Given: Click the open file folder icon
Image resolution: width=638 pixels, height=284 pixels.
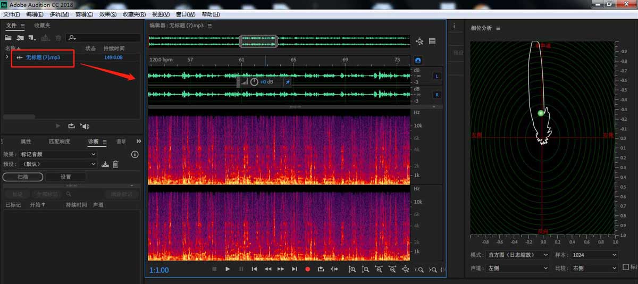Looking at the screenshot, I should 8,38.
